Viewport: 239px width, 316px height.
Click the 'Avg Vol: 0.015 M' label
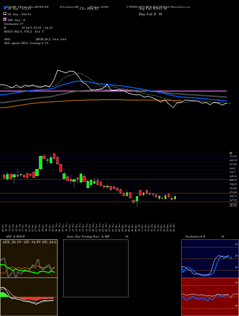[x=152, y=9]
